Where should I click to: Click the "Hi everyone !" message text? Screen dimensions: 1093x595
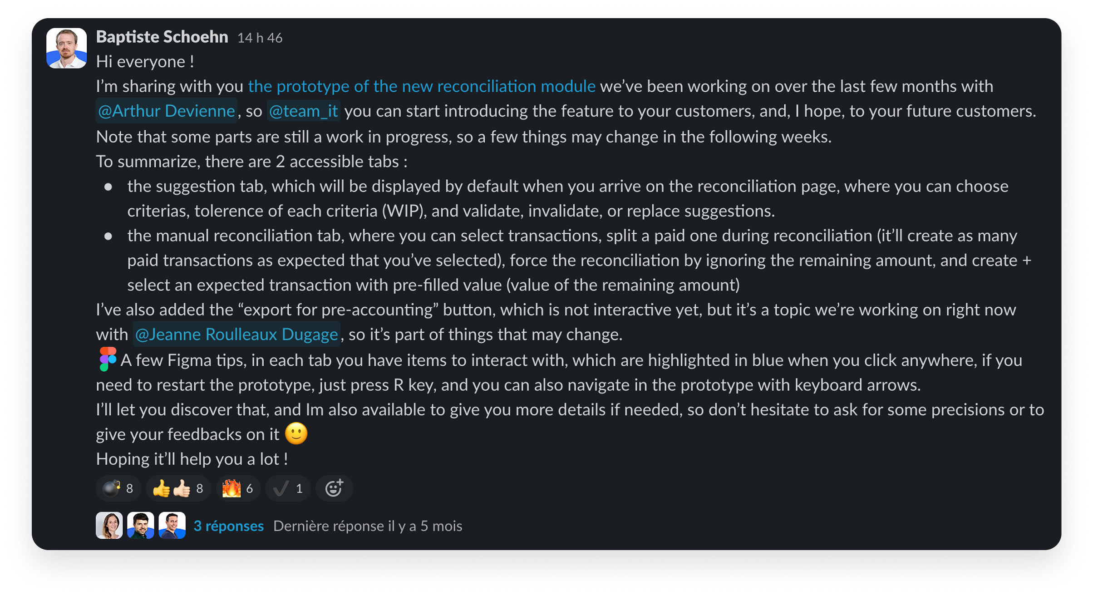(145, 62)
